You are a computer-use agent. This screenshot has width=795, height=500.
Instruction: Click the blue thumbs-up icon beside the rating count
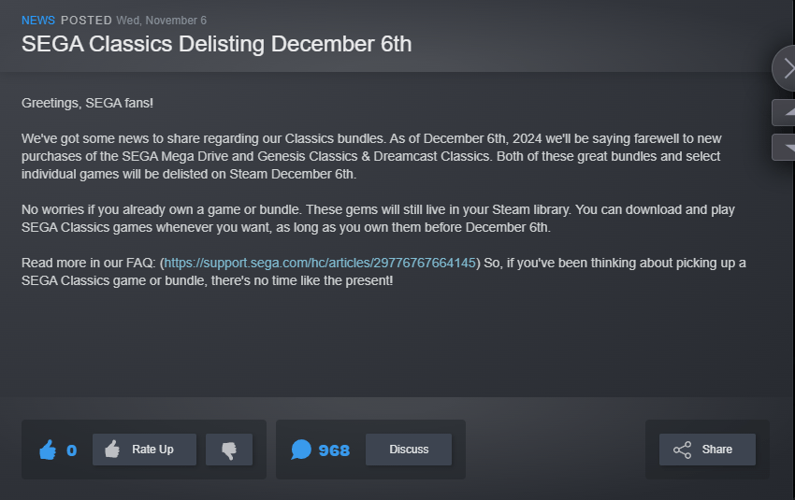pos(48,450)
